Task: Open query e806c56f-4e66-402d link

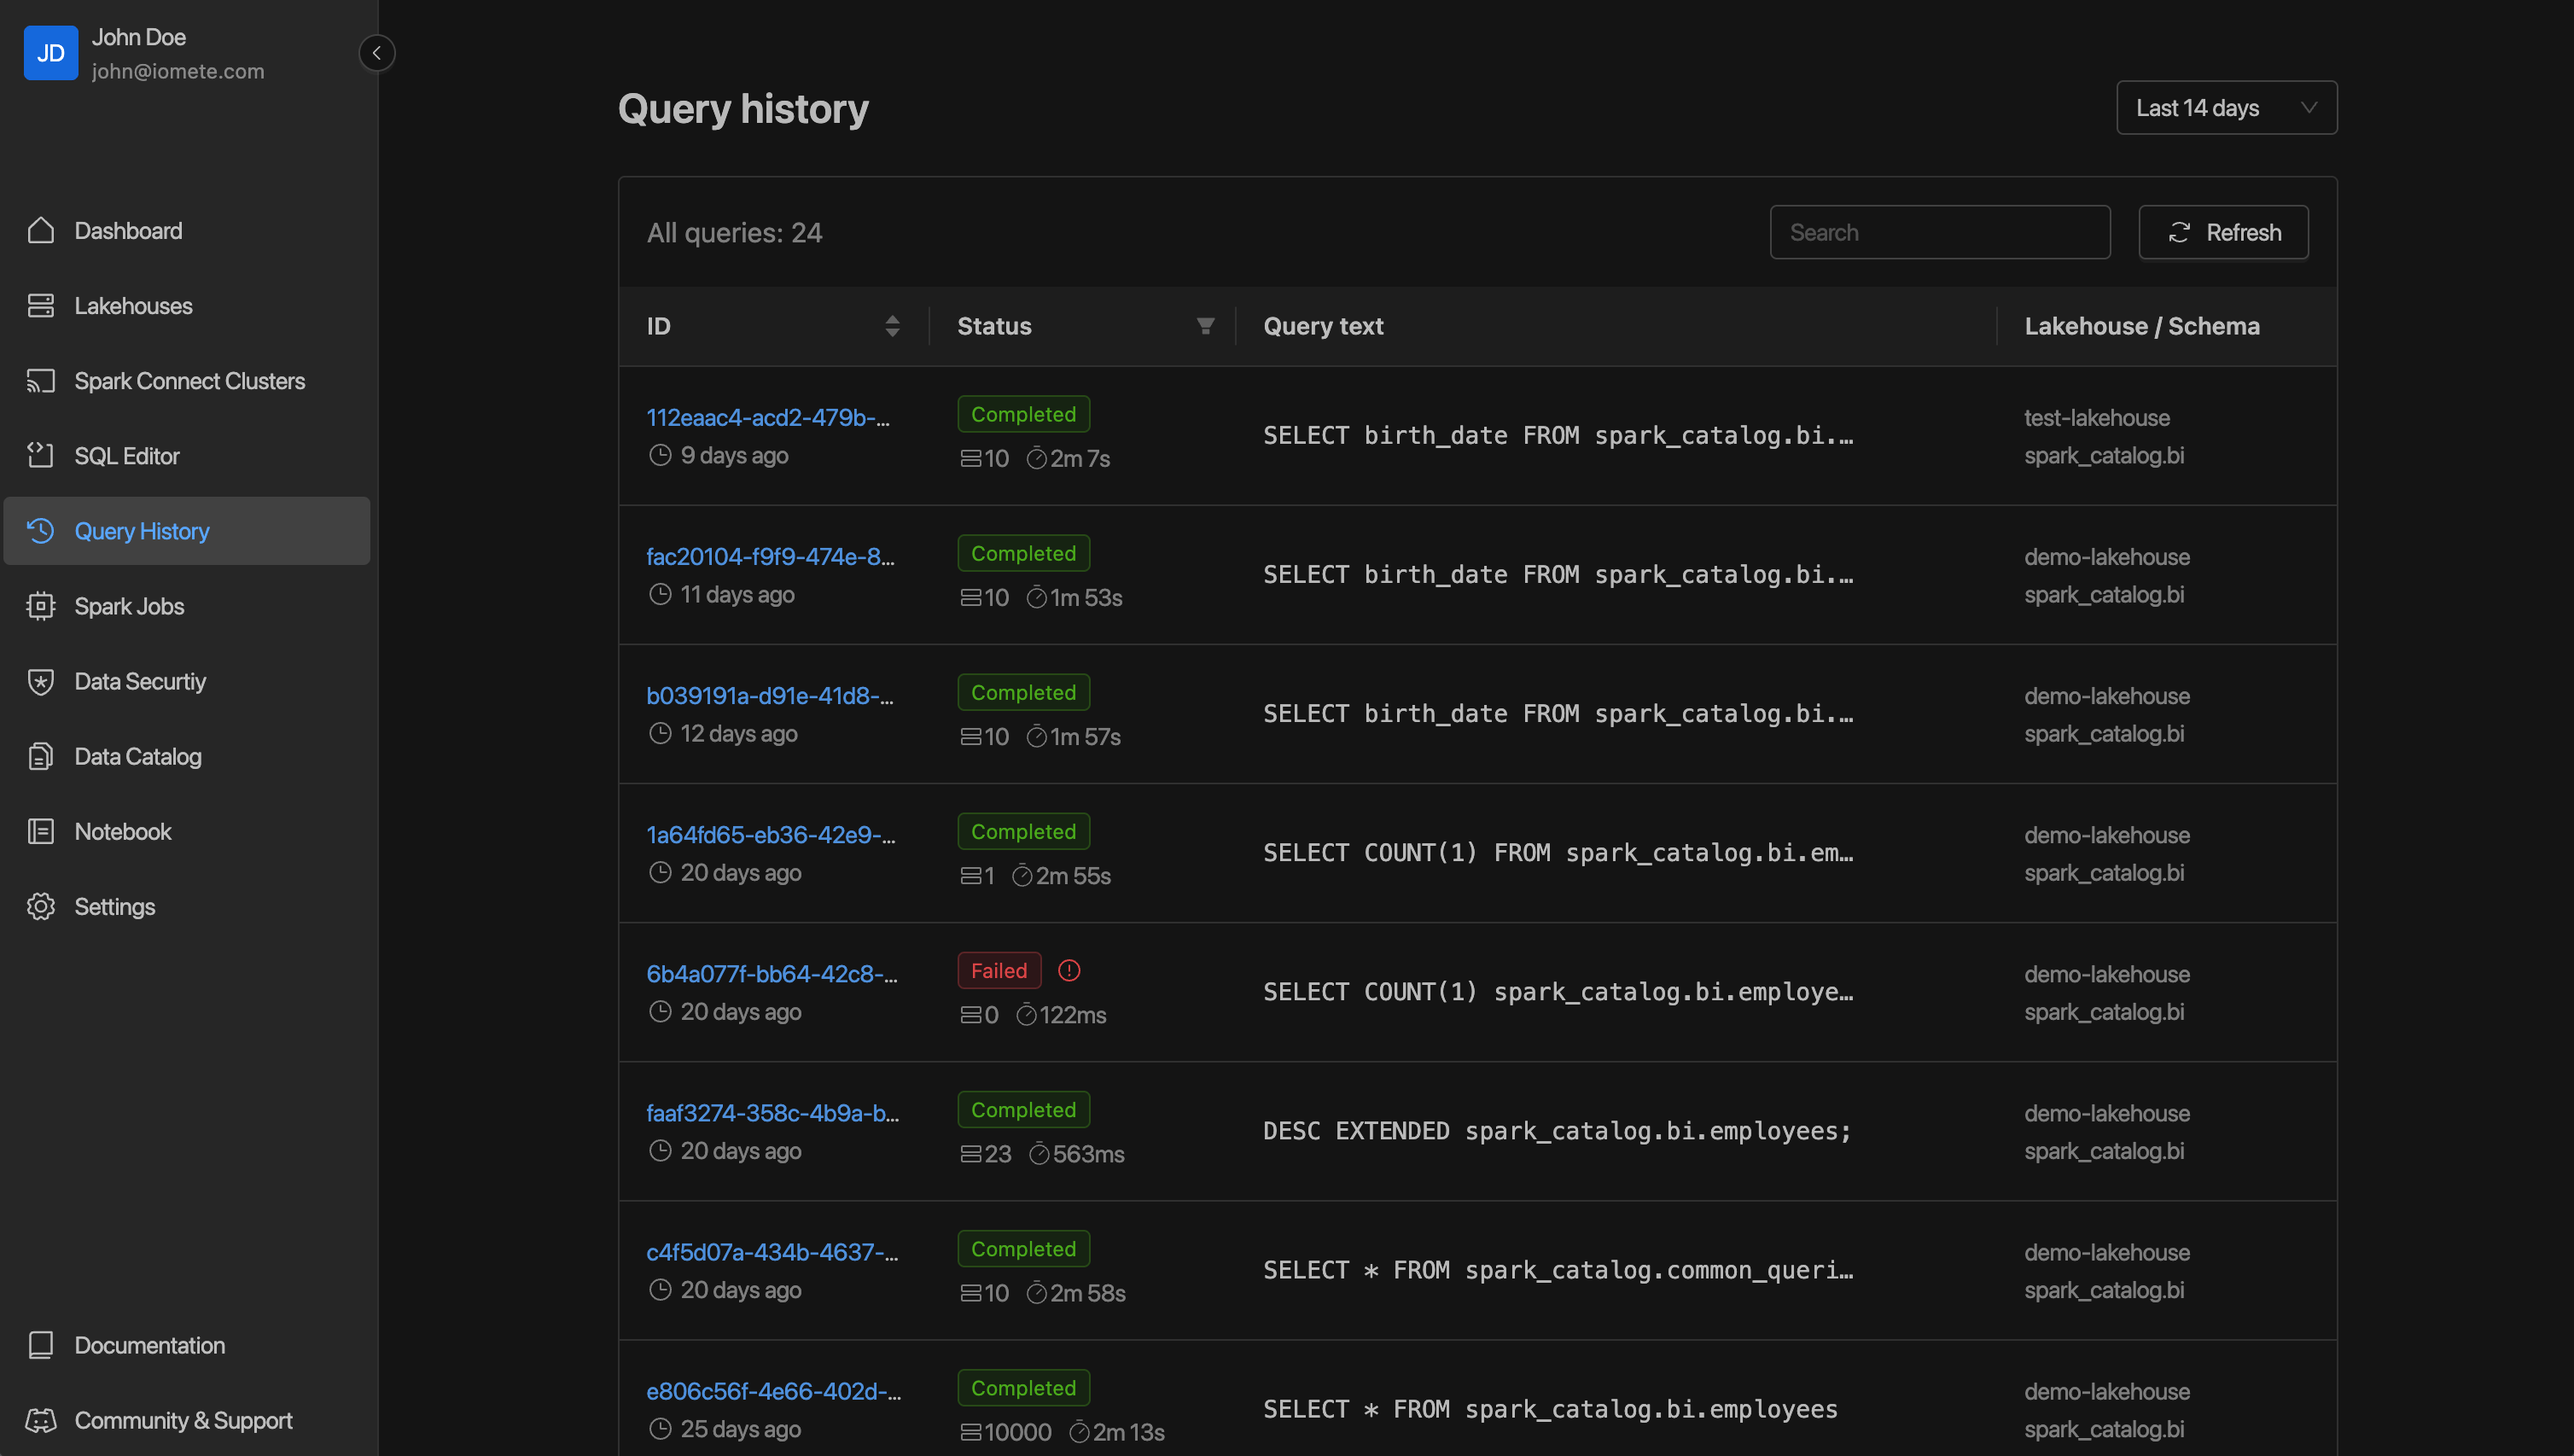Action: [x=774, y=1390]
